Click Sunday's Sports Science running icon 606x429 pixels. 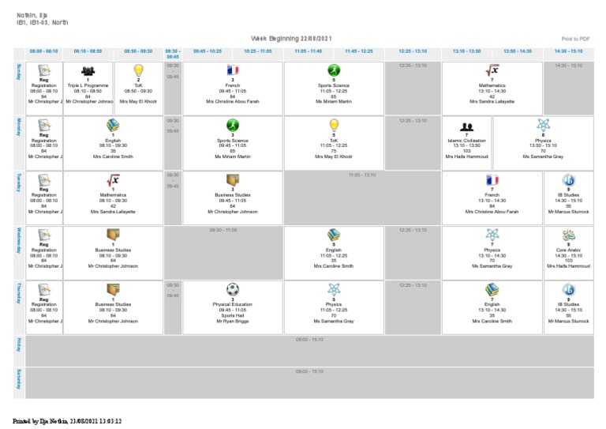[x=334, y=70]
